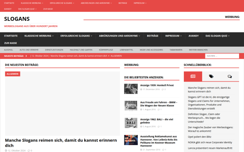Select the Alkohol category
Screen dimensions: 244x152
pos(9,50)
